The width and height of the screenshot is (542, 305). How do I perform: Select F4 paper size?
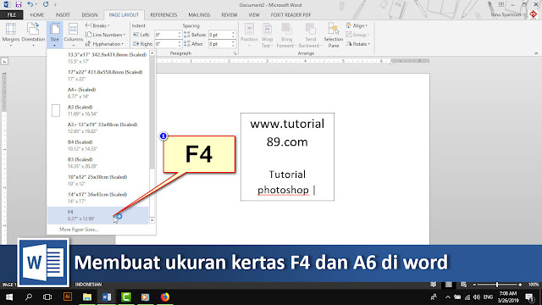(x=98, y=215)
